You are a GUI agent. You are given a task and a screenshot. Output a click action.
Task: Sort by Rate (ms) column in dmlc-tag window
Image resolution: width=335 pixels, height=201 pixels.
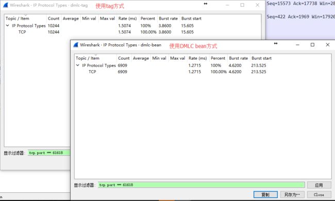pos(128,19)
